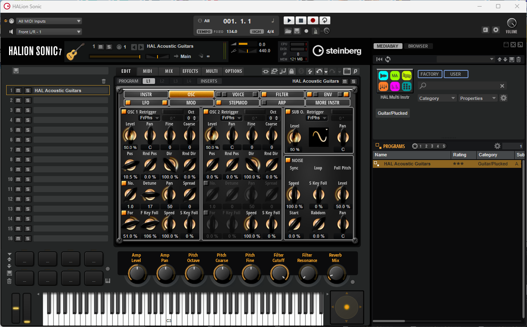Toggle OSC 2 on/off checkbox
Viewport: 527px width, 327px height.
tap(206, 111)
